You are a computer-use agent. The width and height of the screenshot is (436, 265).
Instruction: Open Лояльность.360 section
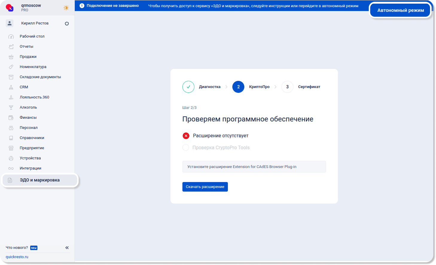tap(34, 97)
